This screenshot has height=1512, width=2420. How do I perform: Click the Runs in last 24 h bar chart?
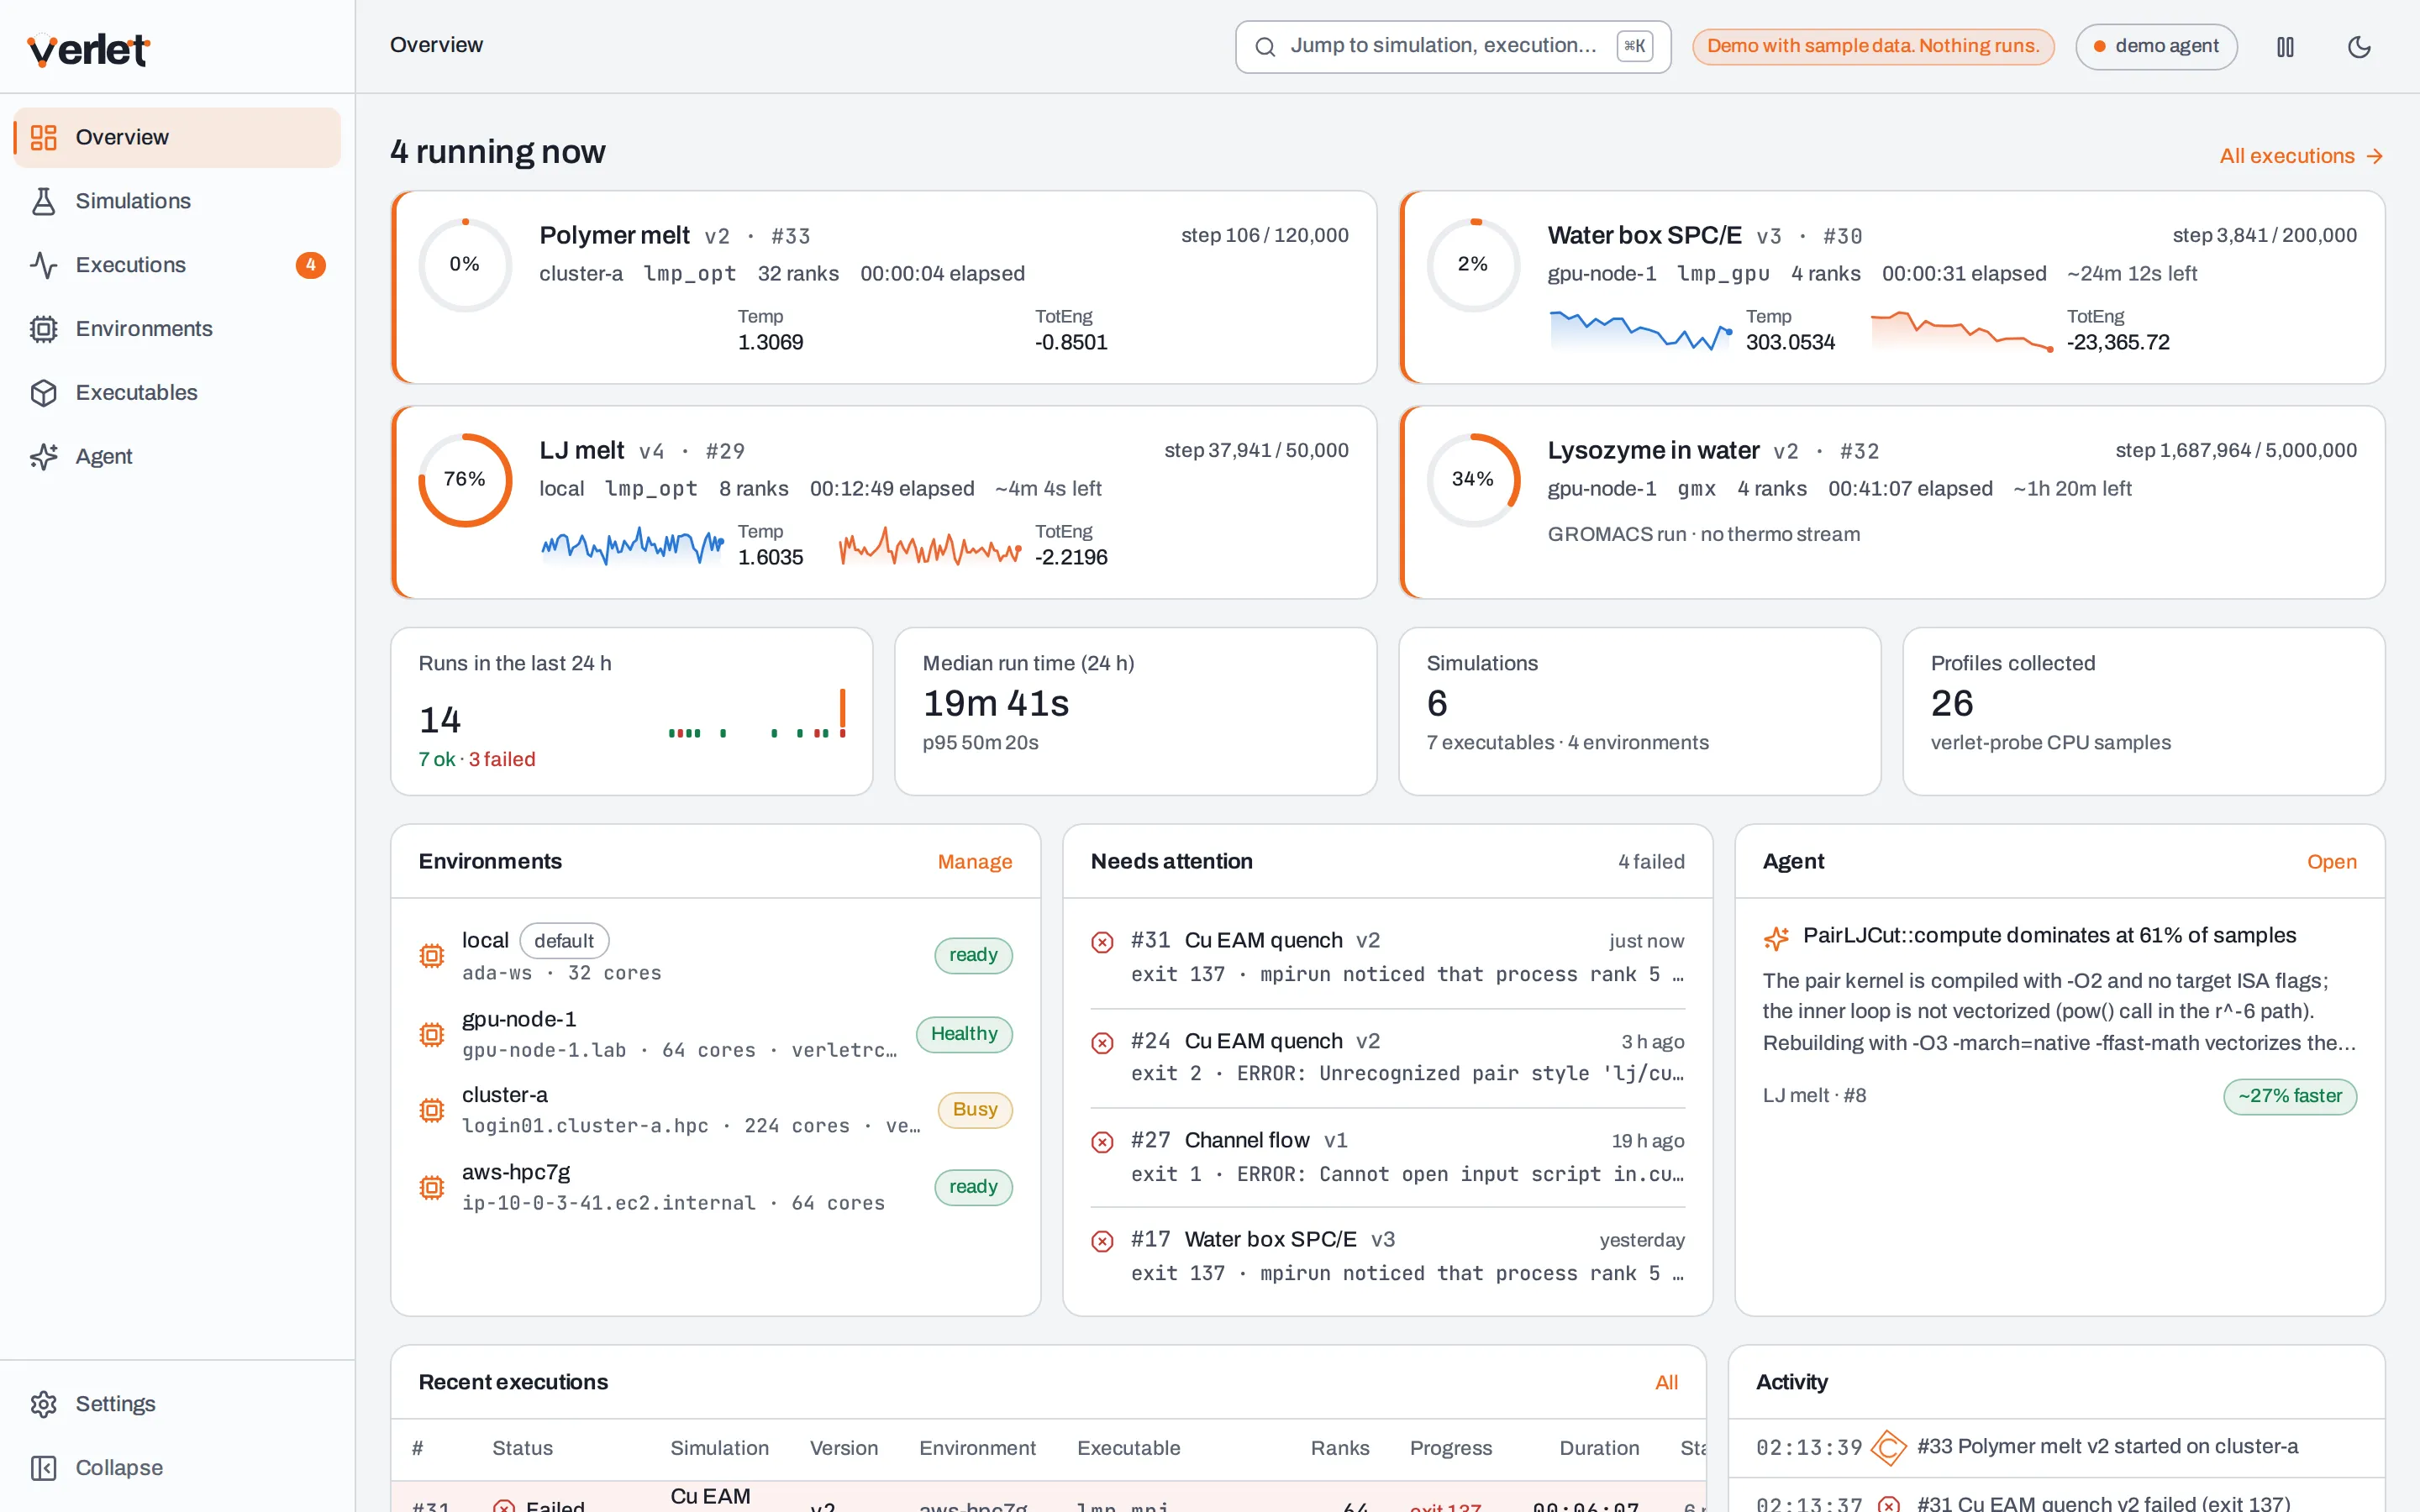click(757, 714)
